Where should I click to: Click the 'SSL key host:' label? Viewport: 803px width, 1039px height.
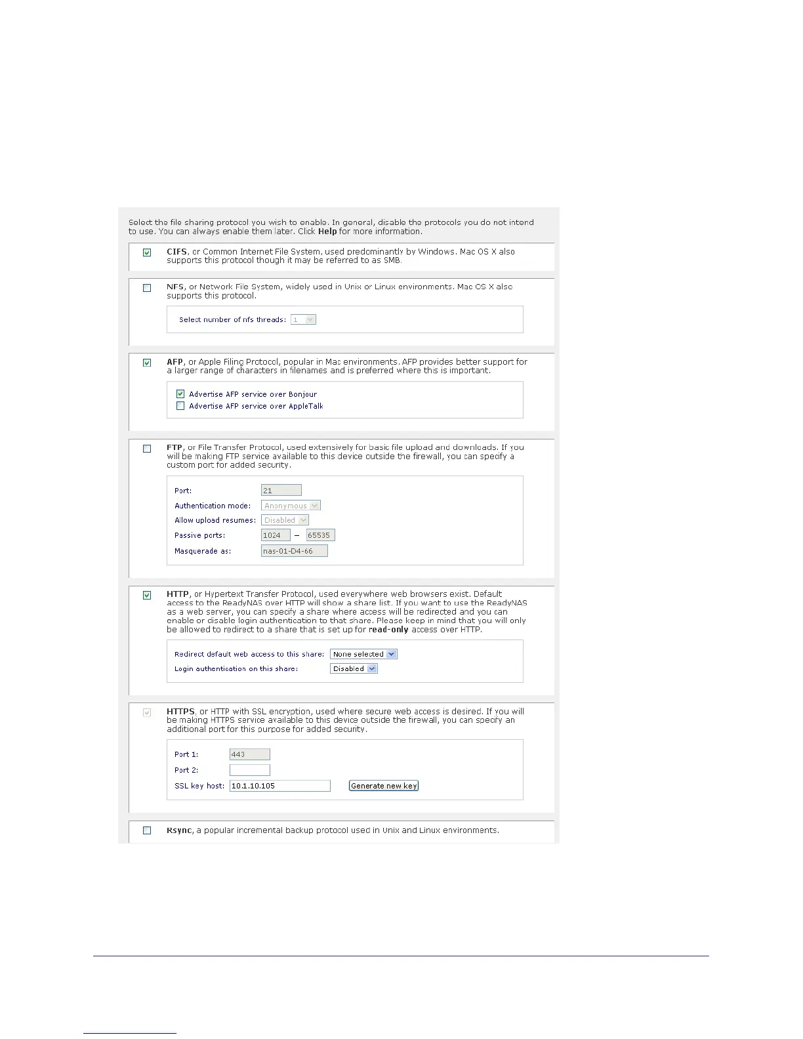click(199, 786)
